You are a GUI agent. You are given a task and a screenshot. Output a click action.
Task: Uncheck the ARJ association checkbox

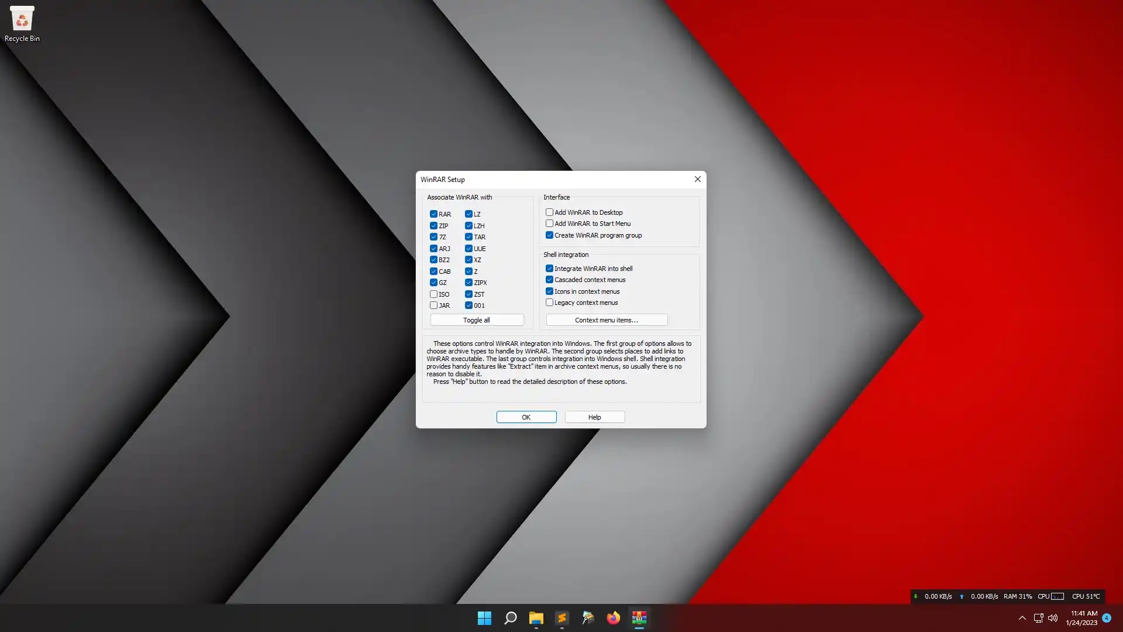tap(433, 248)
